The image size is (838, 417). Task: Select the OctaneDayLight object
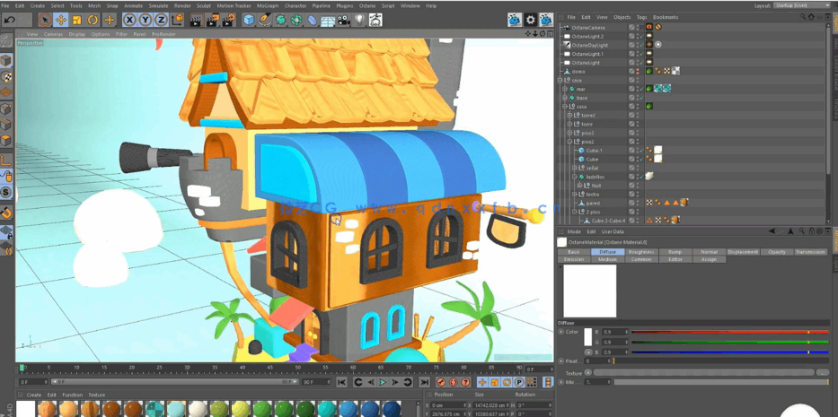pyautogui.click(x=589, y=45)
